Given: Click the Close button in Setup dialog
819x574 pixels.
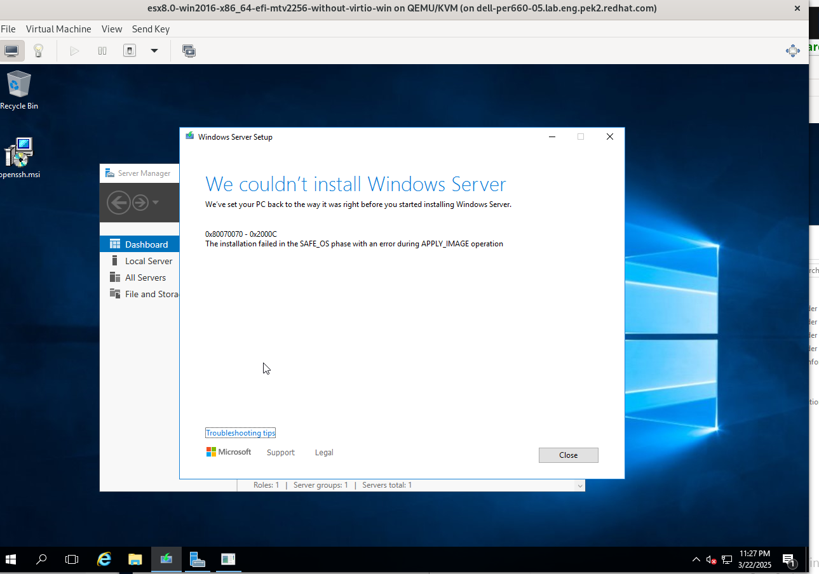Looking at the screenshot, I should click(x=569, y=455).
